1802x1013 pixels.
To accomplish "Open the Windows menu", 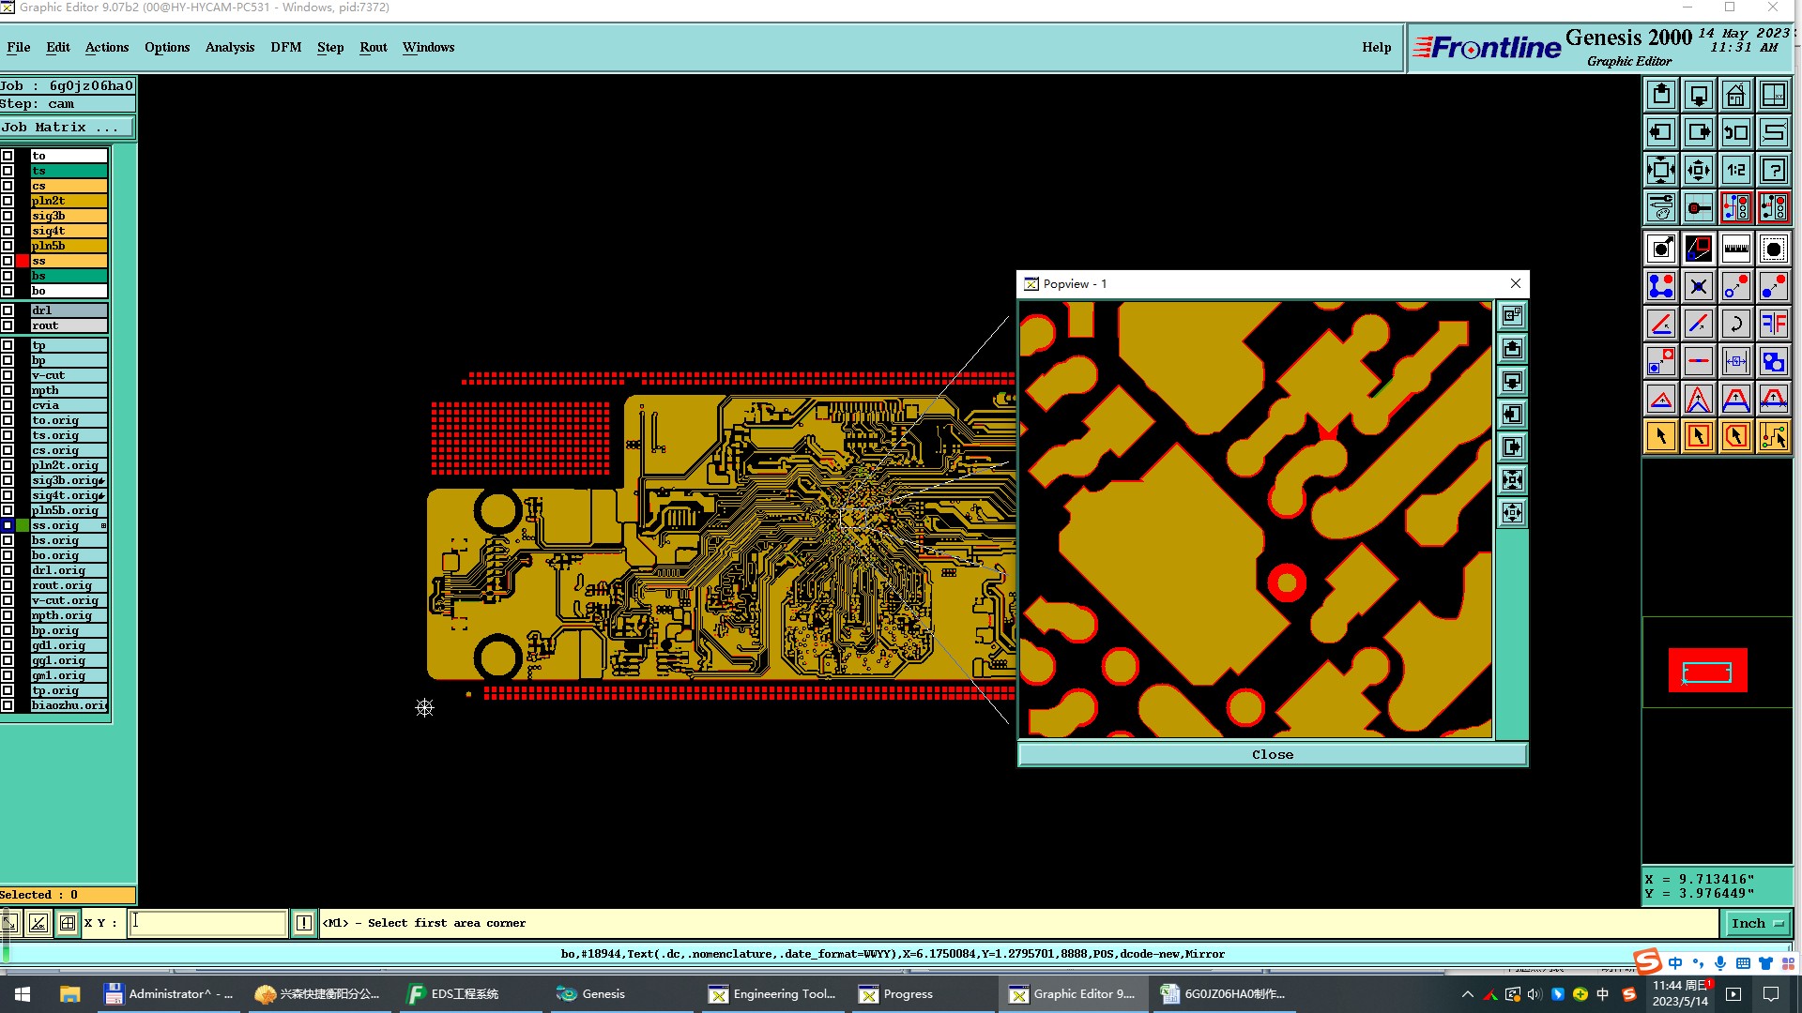I will point(429,47).
